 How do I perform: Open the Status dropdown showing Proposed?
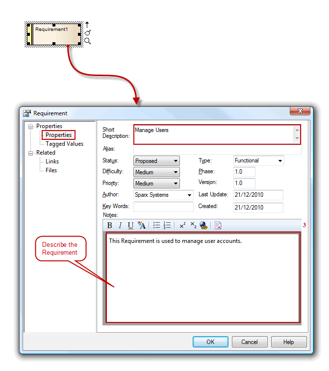click(x=156, y=161)
